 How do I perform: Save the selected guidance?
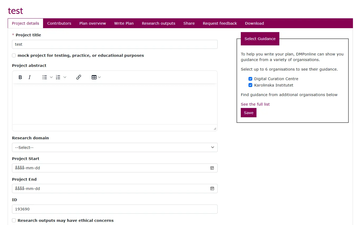click(x=249, y=113)
